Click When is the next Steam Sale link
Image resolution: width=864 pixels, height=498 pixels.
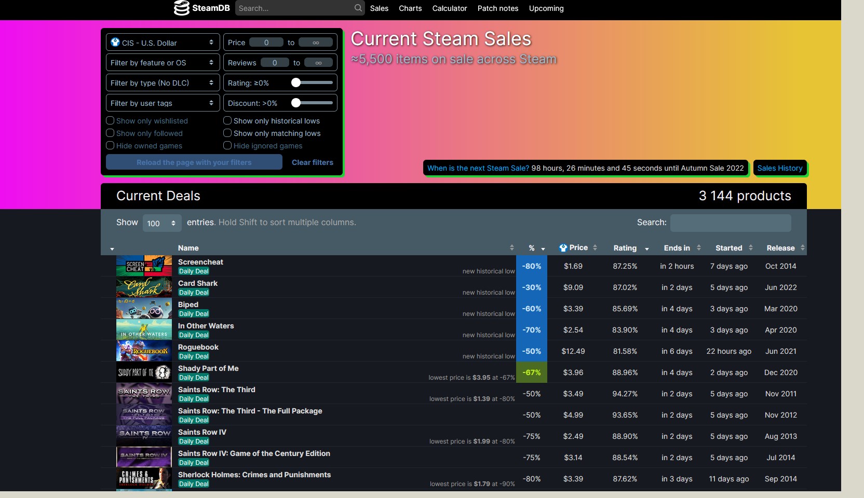point(478,168)
